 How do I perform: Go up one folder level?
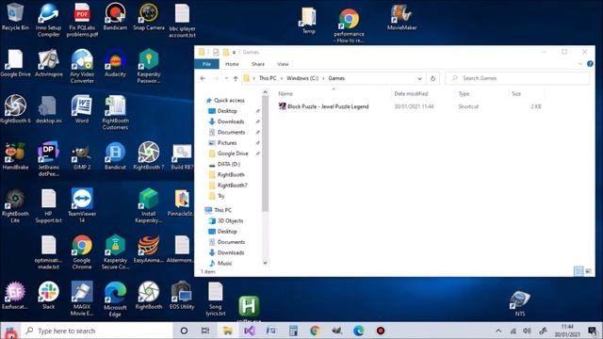[x=236, y=78]
